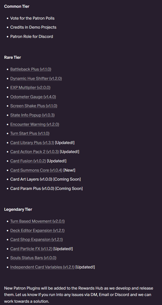Open State Info Popup (v1.0.3) link
Image resolution: width=162 pixels, height=305 pixels.
point(32,115)
